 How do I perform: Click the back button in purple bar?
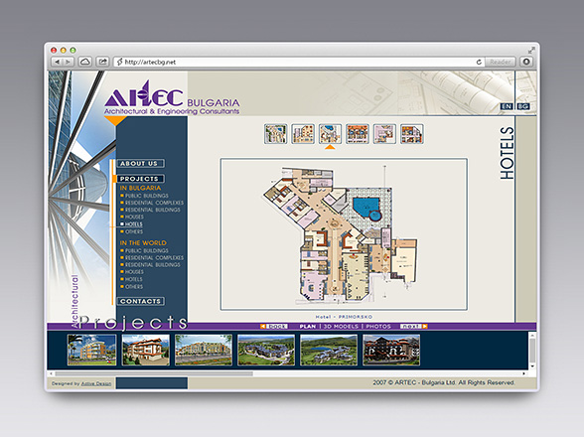(274, 327)
